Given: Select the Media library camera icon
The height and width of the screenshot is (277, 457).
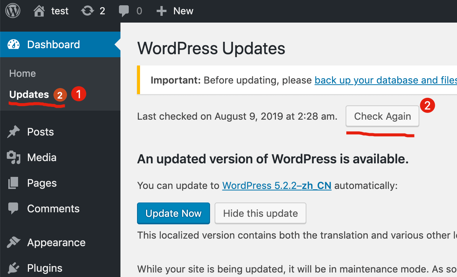Looking at the screenshot, I should (x=14, y=157).
